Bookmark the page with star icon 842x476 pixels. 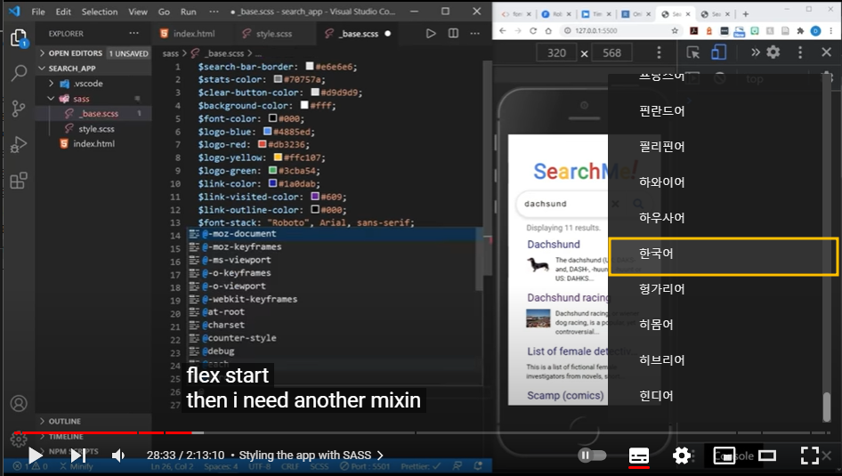point(675,30)
